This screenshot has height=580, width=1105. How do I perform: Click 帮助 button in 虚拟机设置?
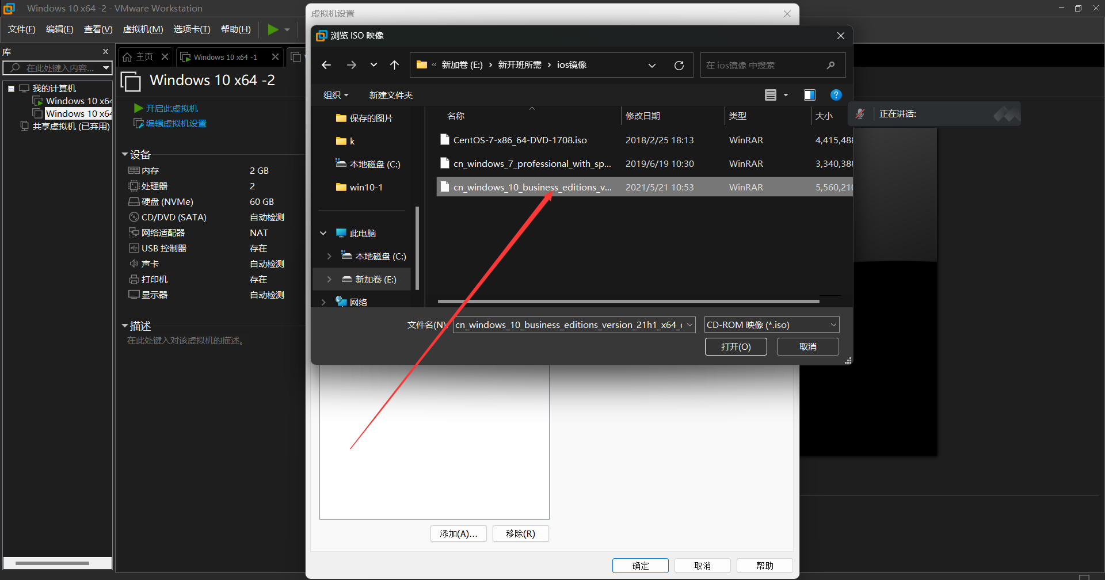[x=765, y=566]
